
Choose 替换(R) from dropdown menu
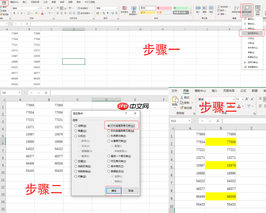point(252,24)
